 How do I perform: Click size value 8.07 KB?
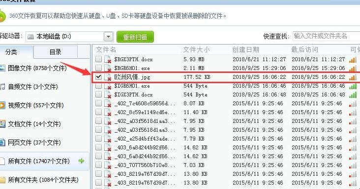coord(194,103)
